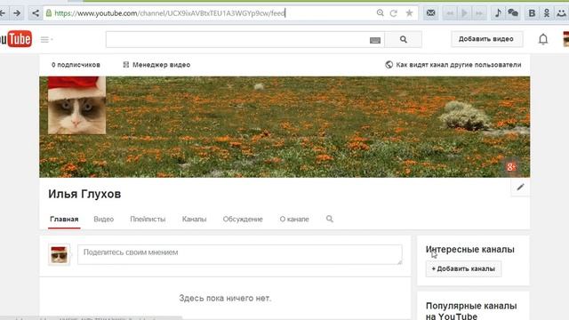Click 'Интересные каналы' heading

click(470, 250)
